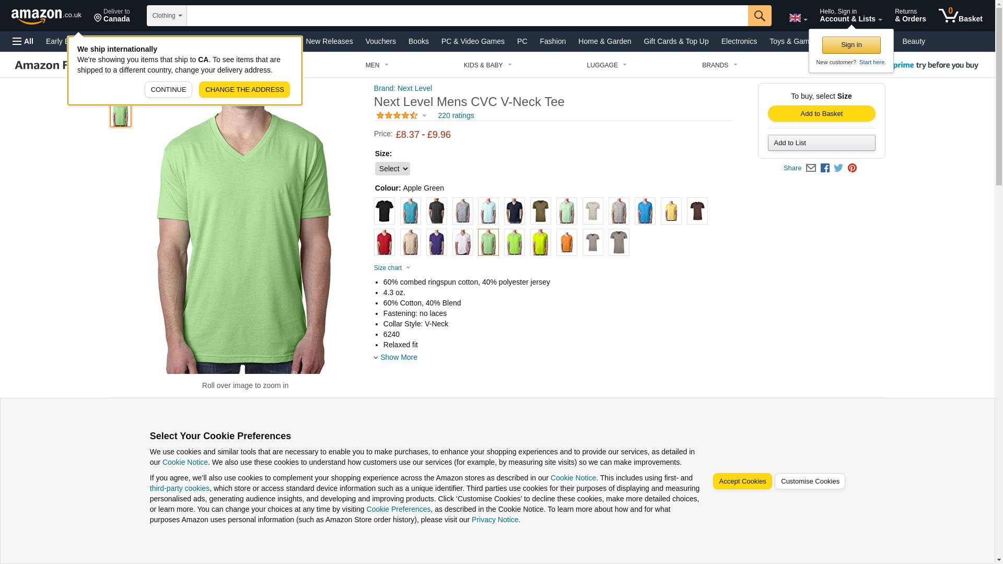The image size is (1003, 564).
Task: Share via email envelope icon
Action: pos(811,168)
